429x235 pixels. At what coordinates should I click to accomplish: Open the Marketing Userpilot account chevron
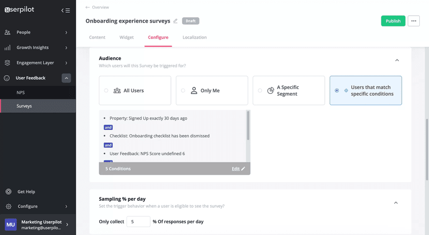(x=68, y=225)
